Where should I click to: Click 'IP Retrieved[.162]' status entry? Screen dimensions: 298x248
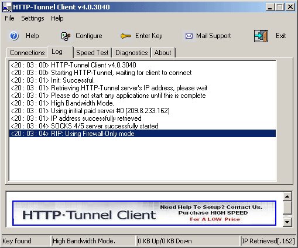pos(268,241)
